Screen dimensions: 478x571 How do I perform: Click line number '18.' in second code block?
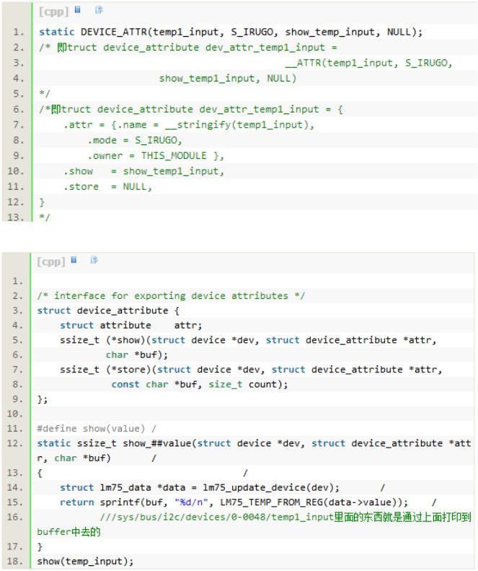coord(15,562)
